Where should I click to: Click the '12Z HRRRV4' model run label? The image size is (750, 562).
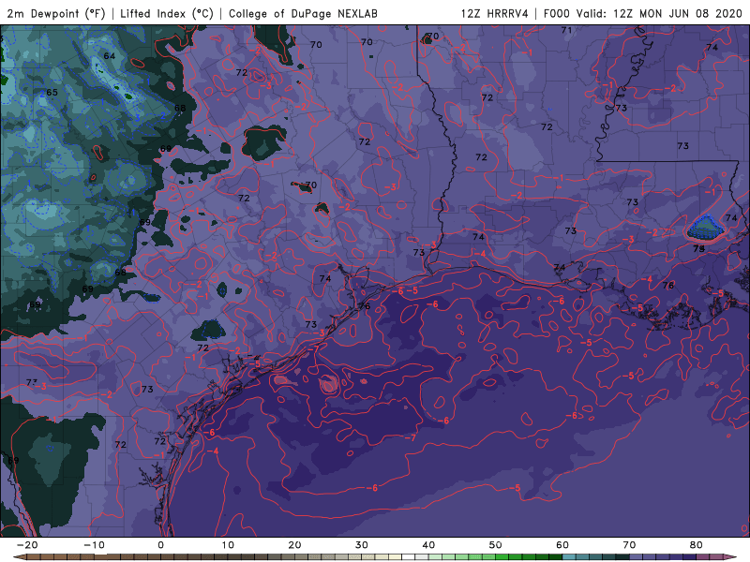[494, 13]
